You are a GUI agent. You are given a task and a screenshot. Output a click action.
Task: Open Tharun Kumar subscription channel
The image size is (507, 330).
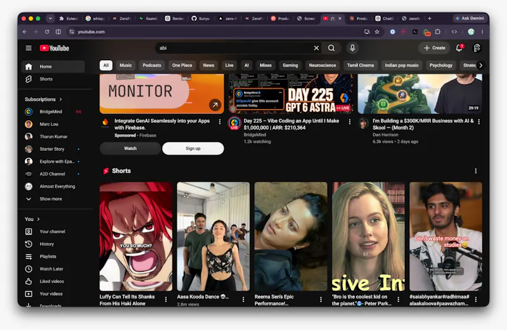coord(53,136)
